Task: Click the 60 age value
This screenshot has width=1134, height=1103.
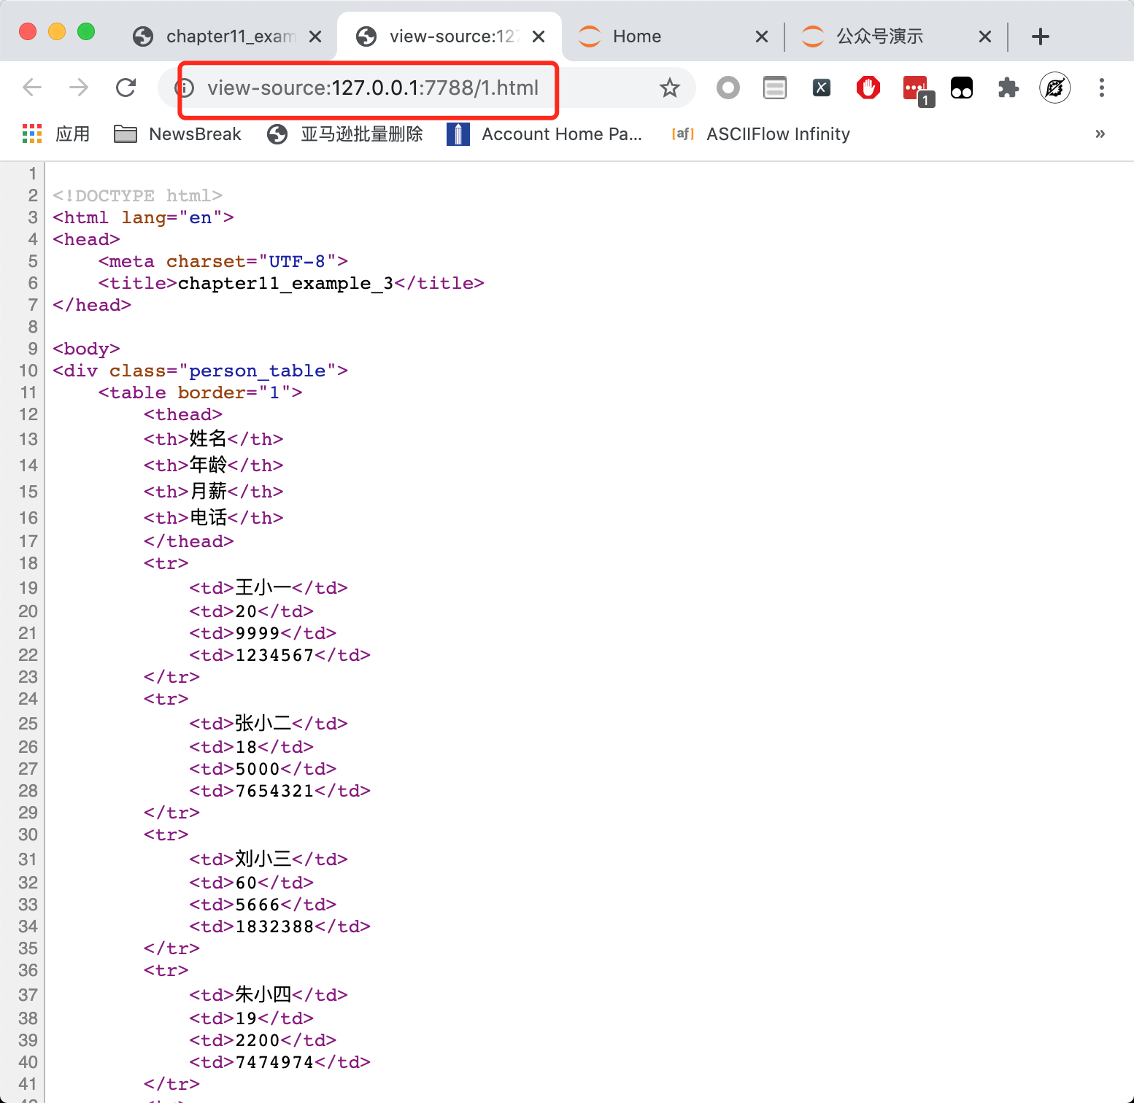Action: coord(246,883)
